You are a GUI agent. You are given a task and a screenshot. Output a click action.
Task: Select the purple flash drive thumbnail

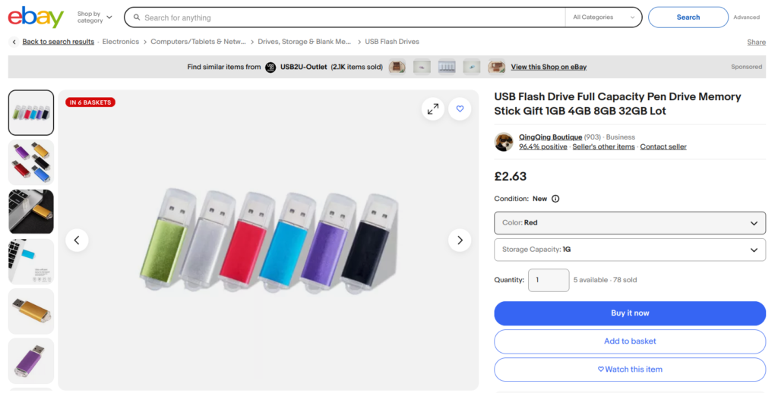(30, 361)
